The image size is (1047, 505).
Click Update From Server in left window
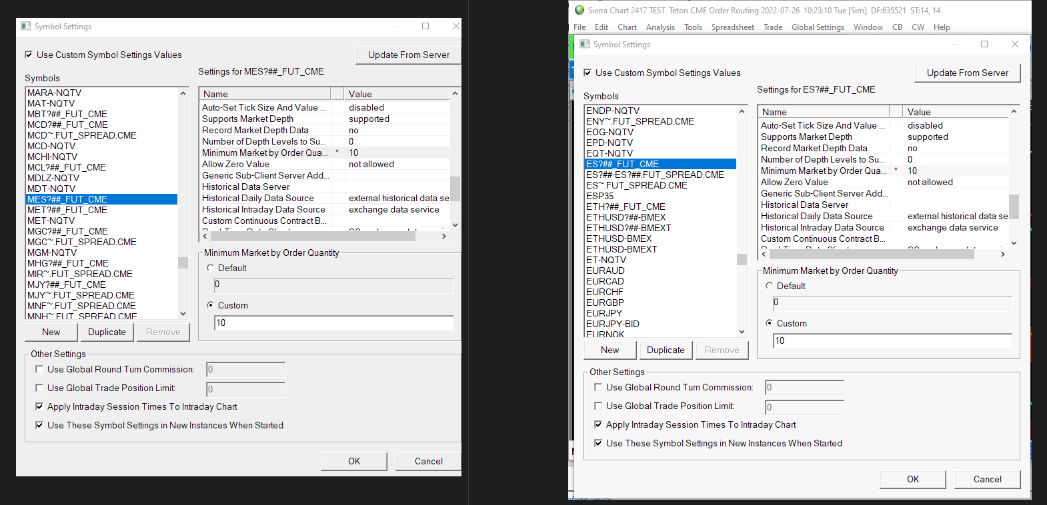click(409, 55)
